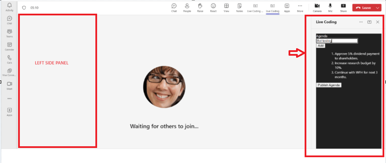This screenshot has height=163, width=386.
Task: Open React emoji options
Action: (x=213, y=8)
